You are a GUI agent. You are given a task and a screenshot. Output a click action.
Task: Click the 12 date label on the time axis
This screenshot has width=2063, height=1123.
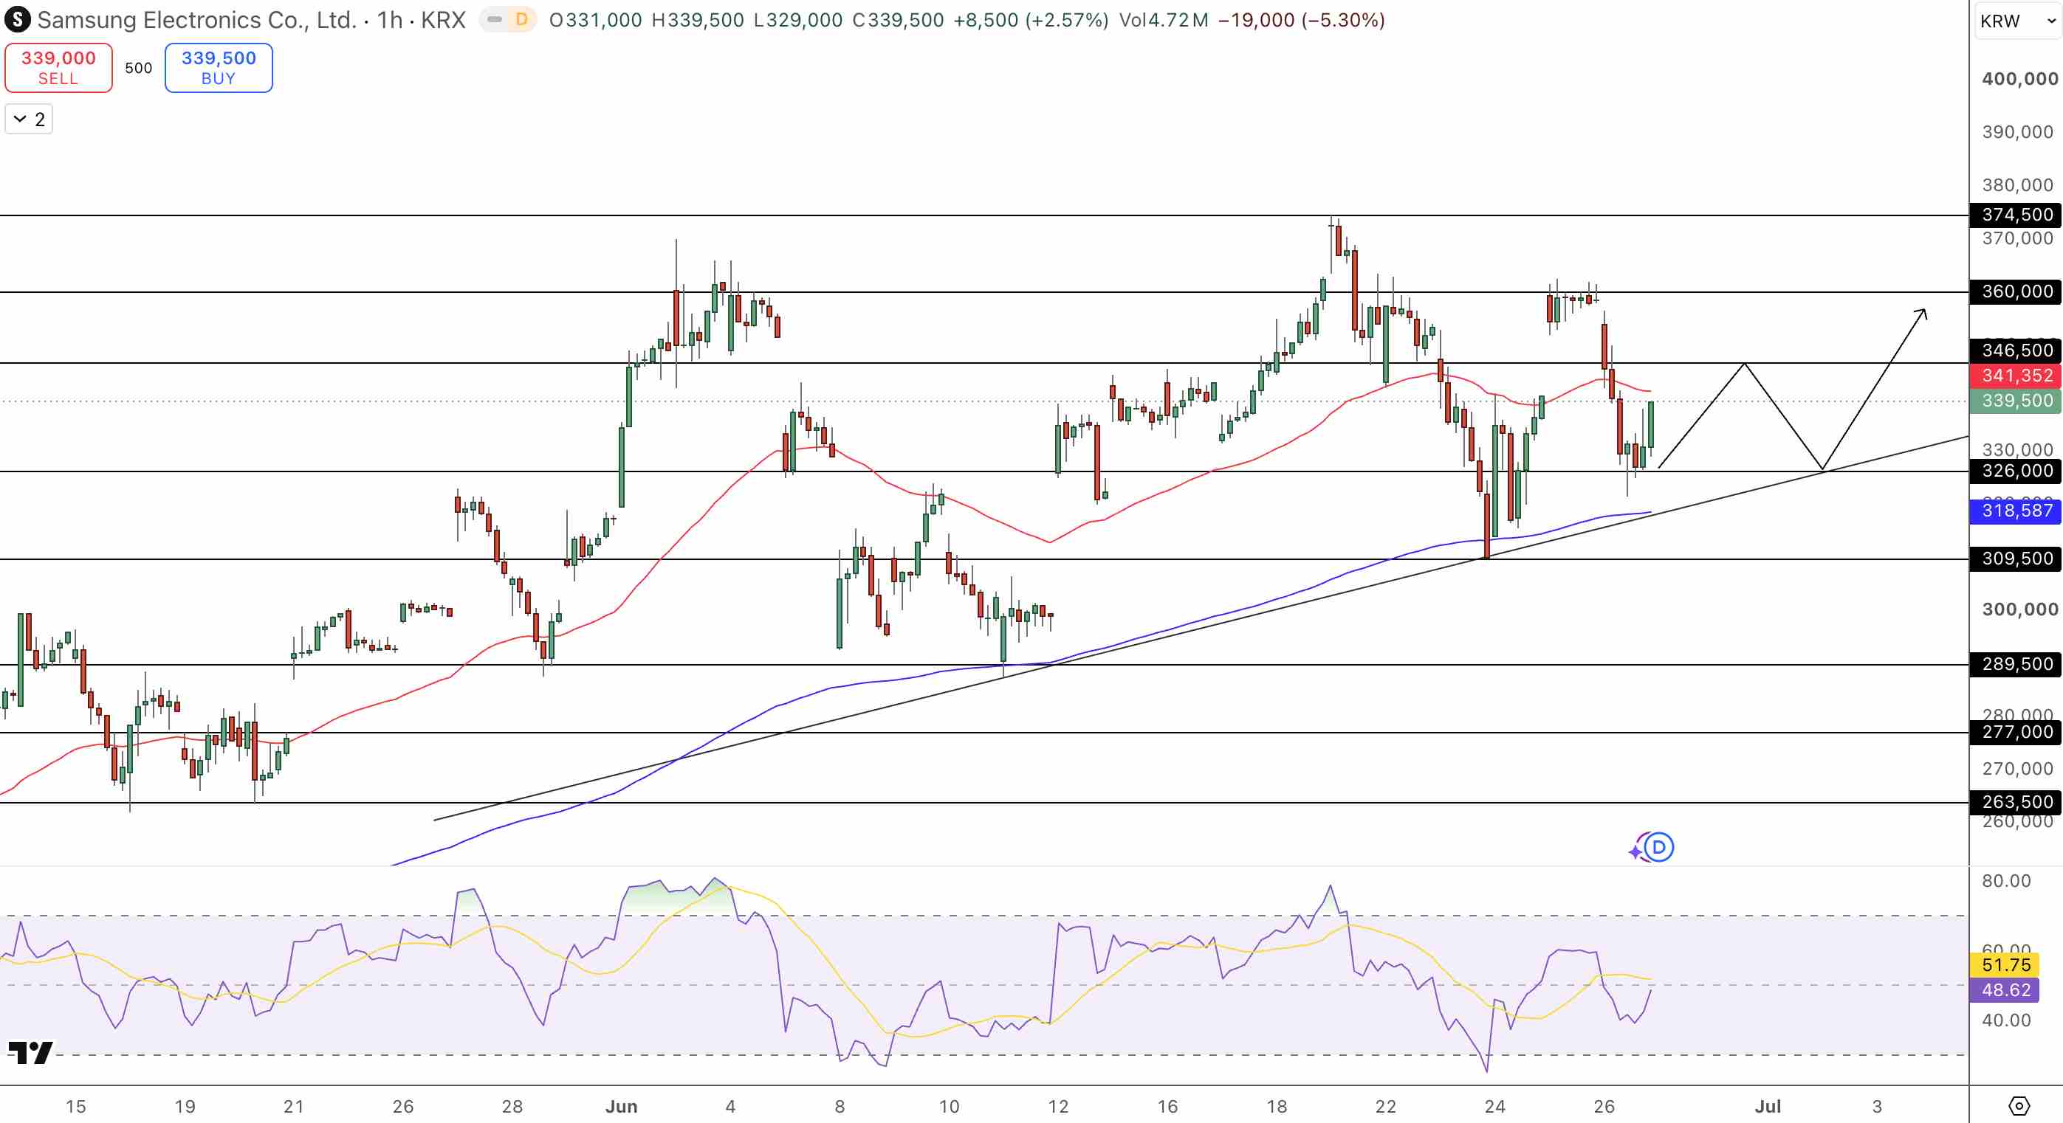1058,1107
